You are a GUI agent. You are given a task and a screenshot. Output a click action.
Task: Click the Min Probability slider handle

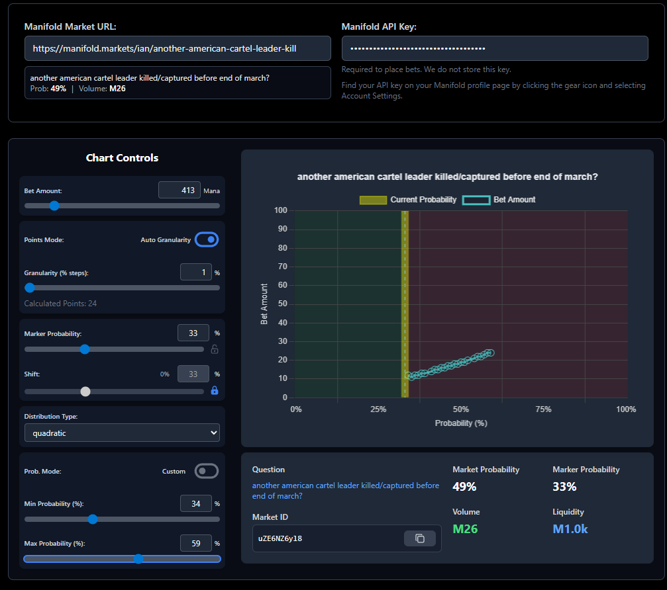pyautogui.click(x=93, y=519)
